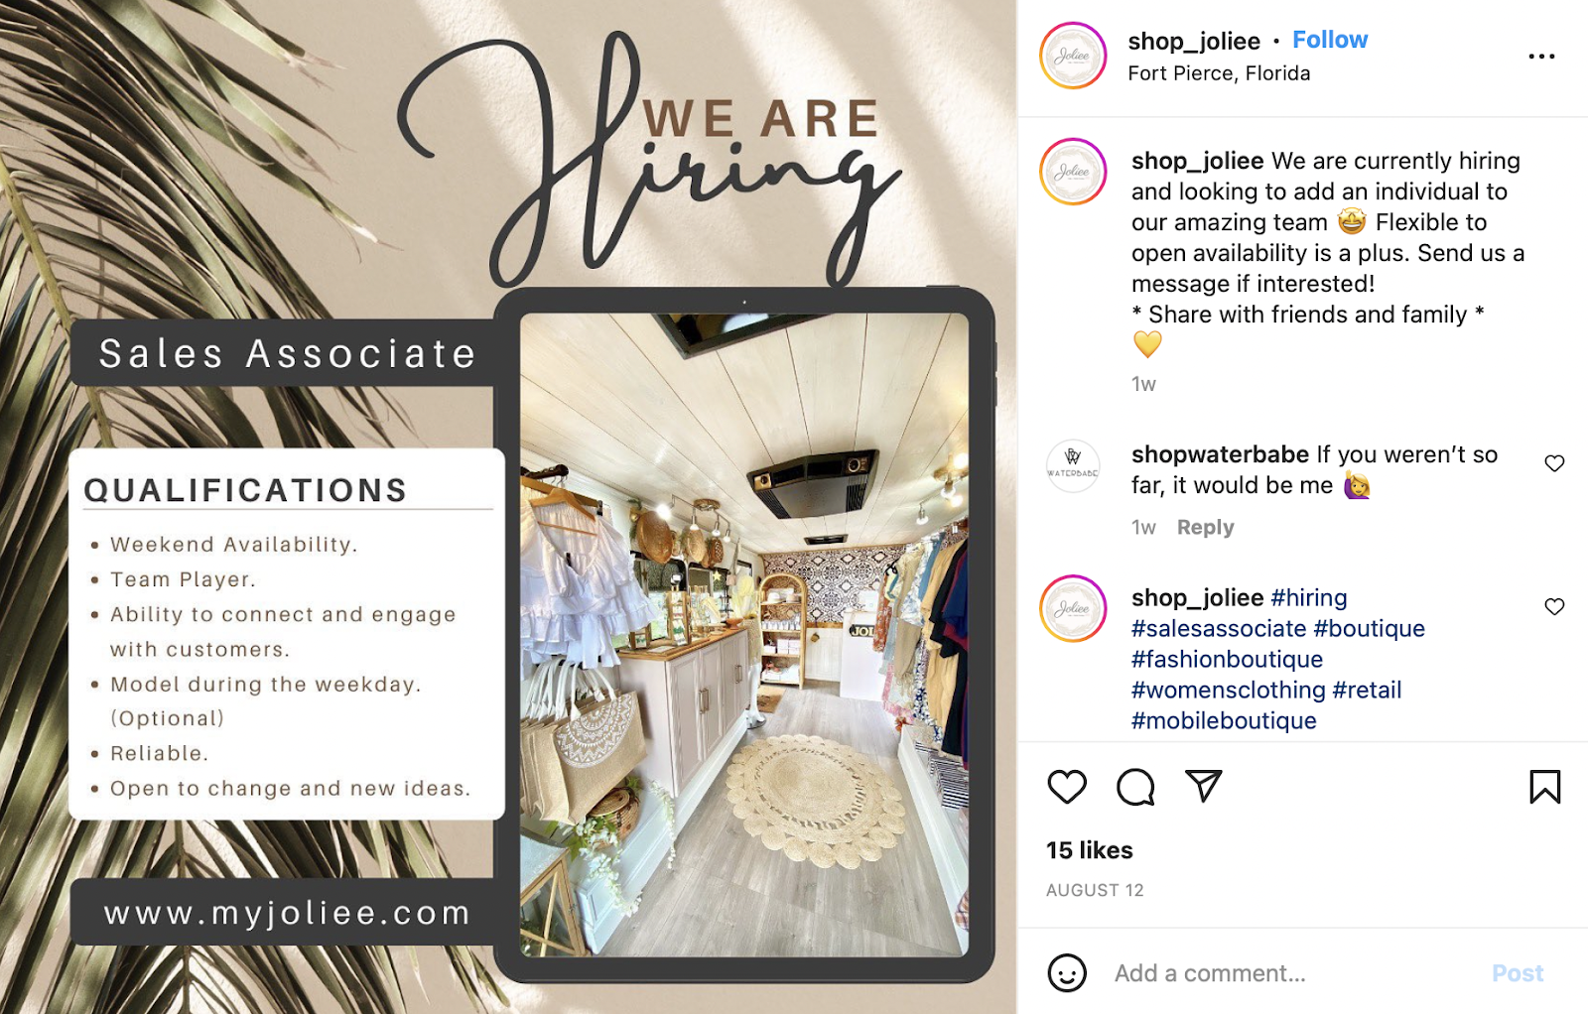1588x1014 pixels.
Task: View the 15 likes list
Action: [x=1089, y=850]
